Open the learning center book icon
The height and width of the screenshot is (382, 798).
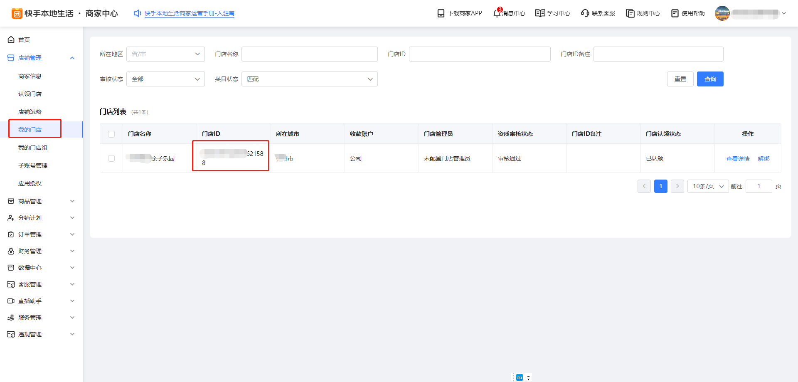pyautogui.click(x=540, y=13)
